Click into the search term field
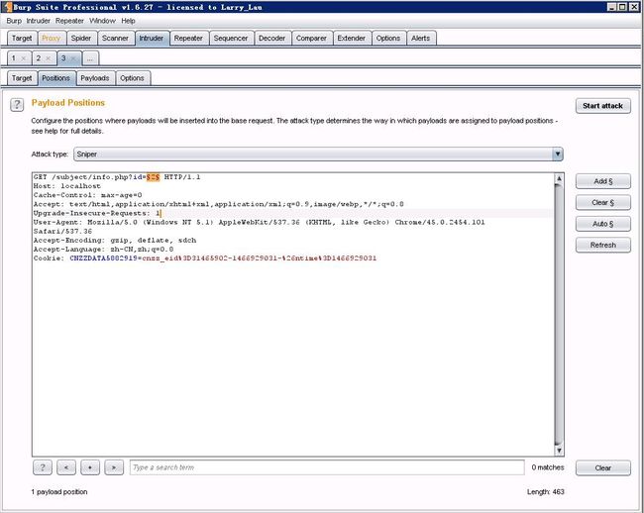Viewport: 644px width, 513px height. pyautogui.click(x=327, y=467)
